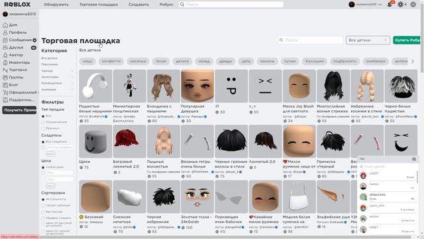Image resolution: width=424 pixels, height=239 pixels.
Task: Sort by Актуальность
Action: click(43, 199)
